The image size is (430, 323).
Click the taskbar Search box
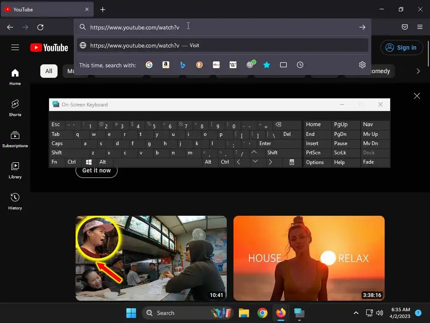(188, 313)
